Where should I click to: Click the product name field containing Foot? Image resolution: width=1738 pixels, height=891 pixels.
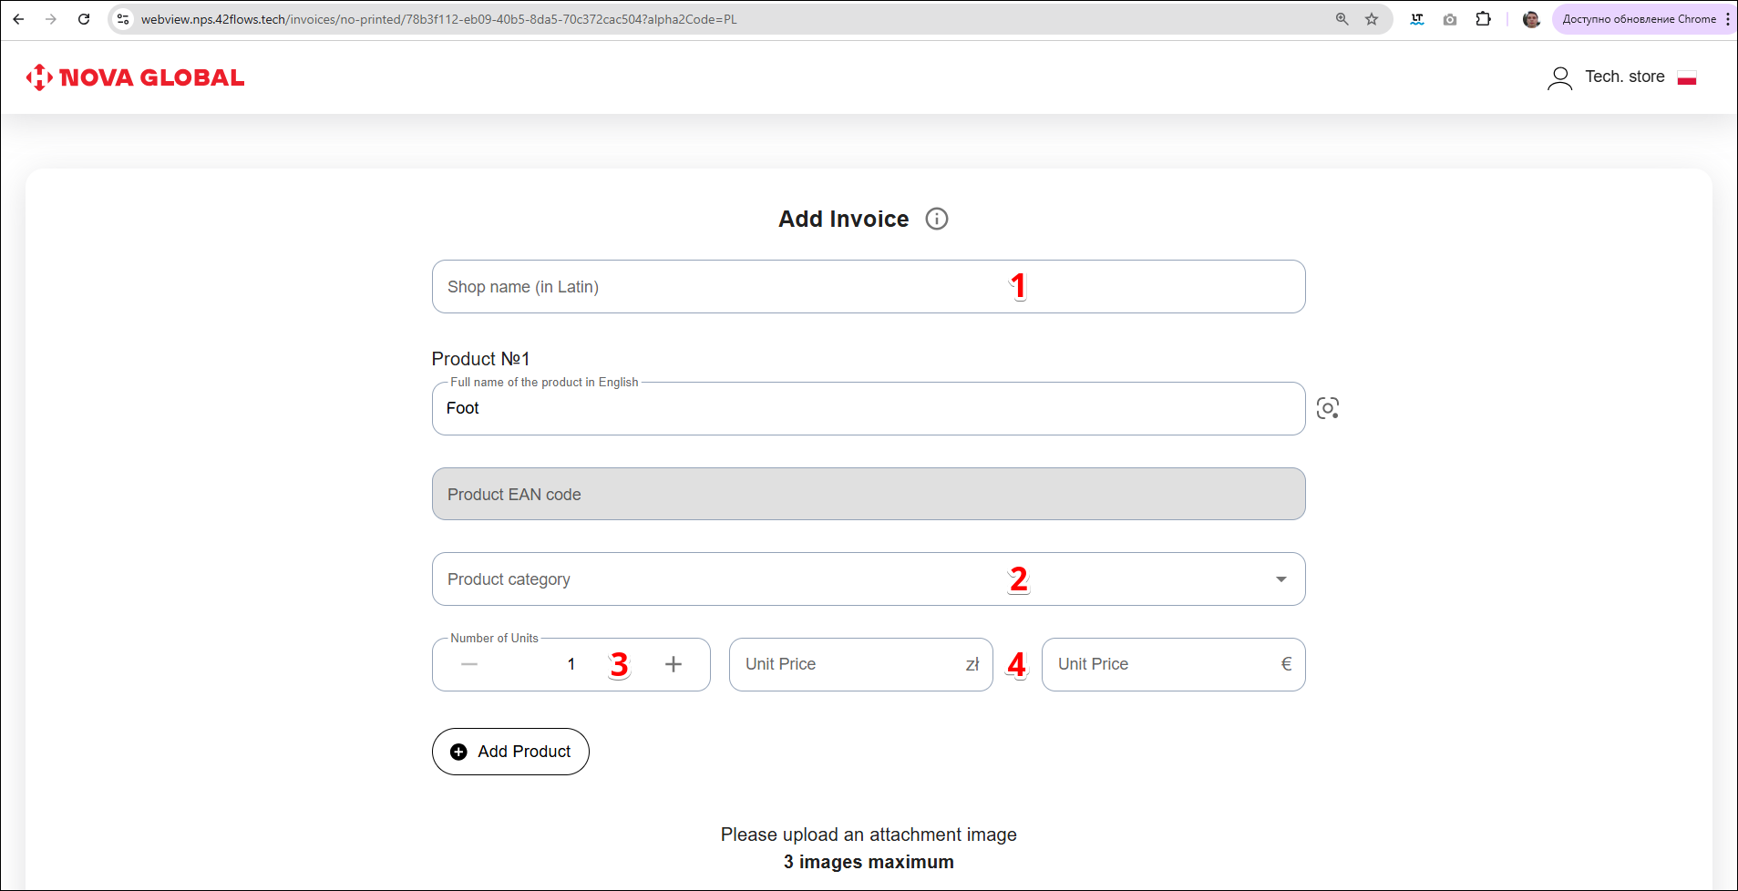[868, 409]
